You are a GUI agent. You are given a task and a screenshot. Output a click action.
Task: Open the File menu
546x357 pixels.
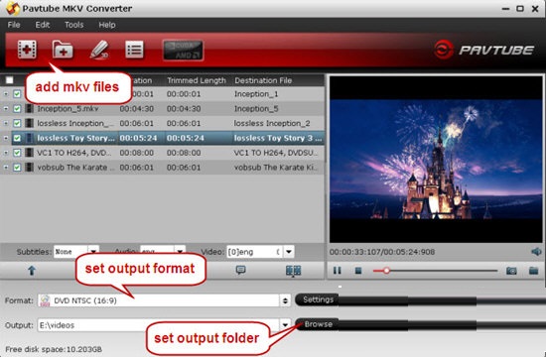(x=14, y=25)
